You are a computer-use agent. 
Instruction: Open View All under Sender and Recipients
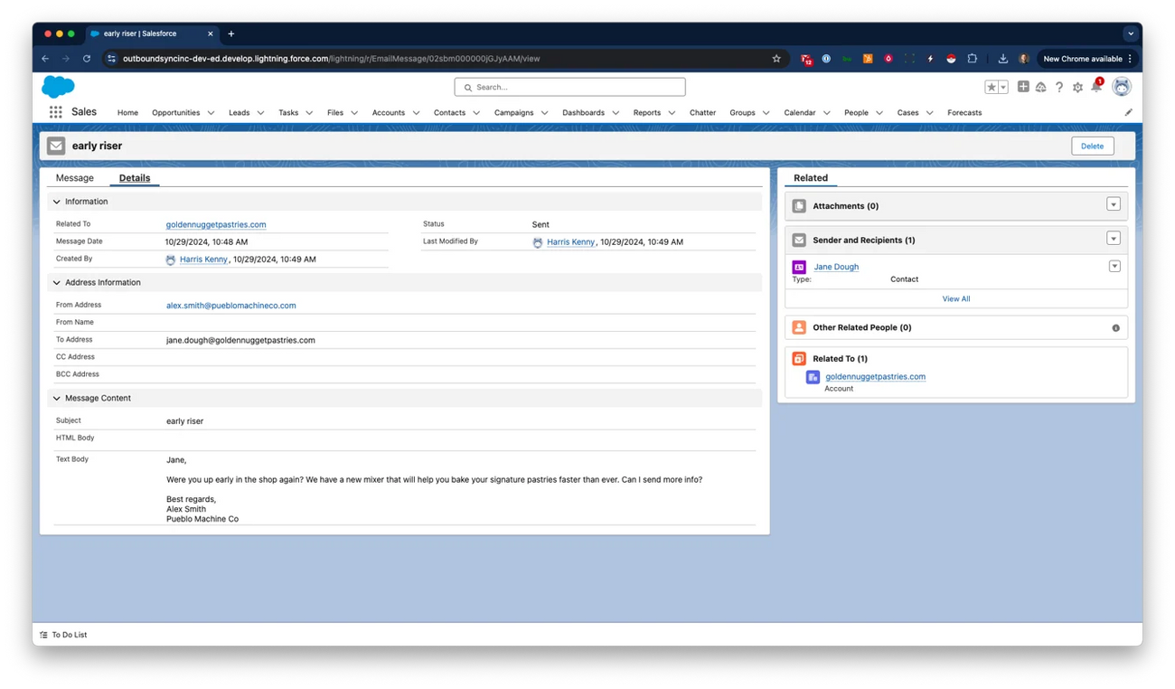(x=955, y=297)
